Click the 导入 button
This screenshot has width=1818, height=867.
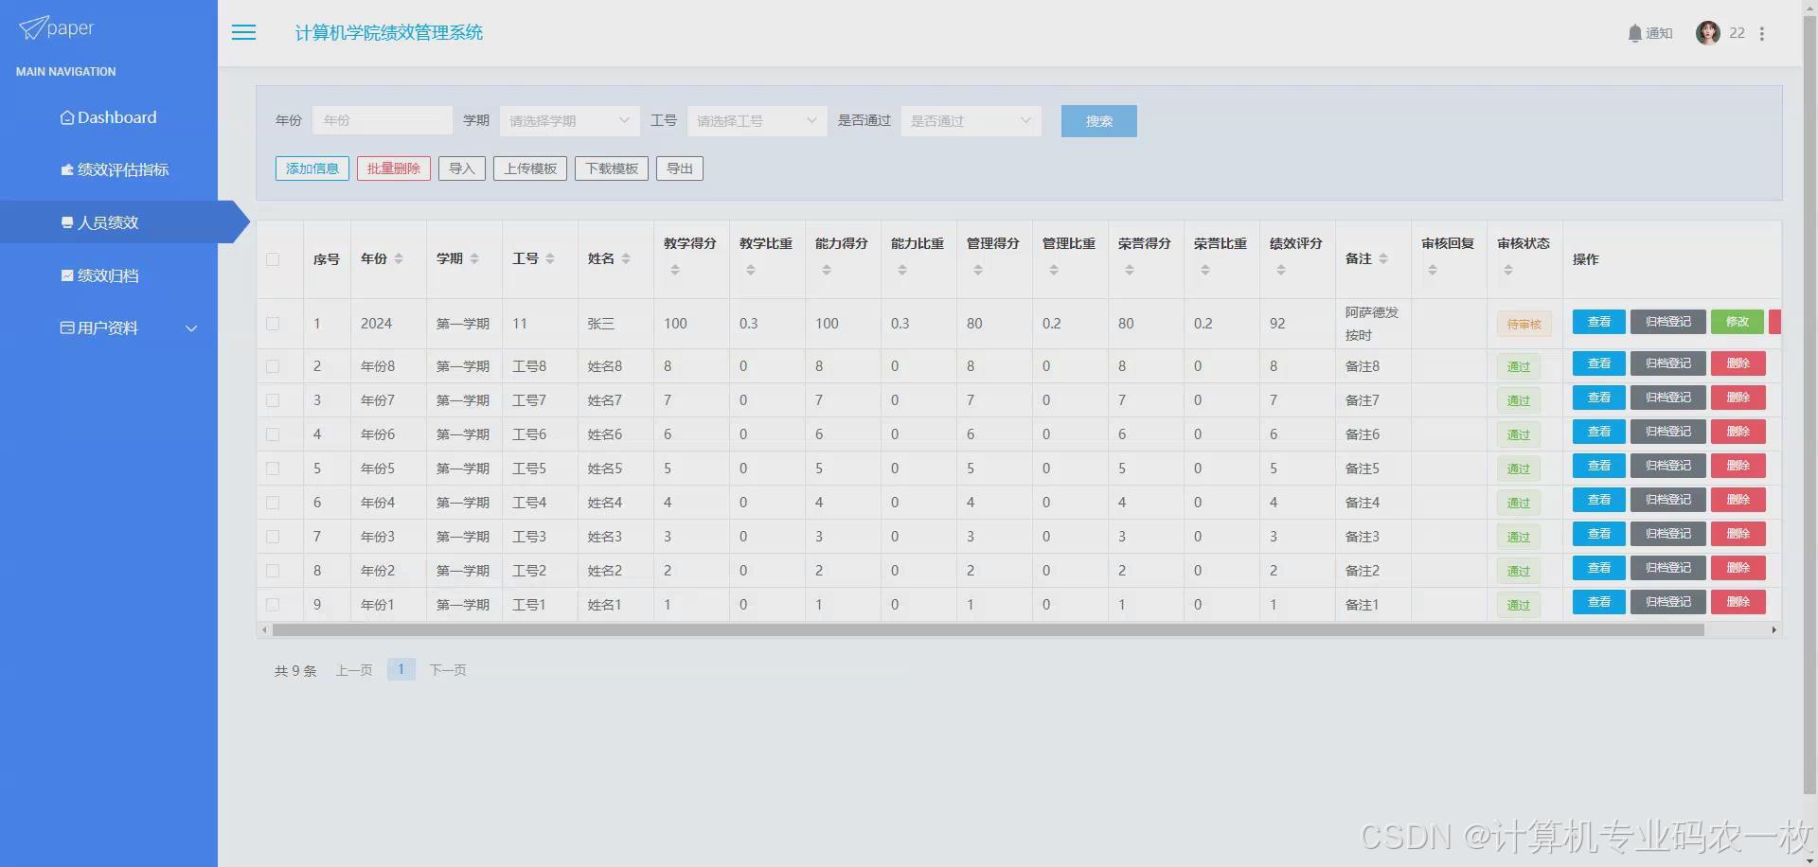click(x=462, y=168)
